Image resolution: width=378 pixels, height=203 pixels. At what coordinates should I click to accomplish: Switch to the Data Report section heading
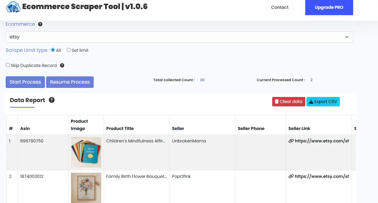[x=27, y=100]
